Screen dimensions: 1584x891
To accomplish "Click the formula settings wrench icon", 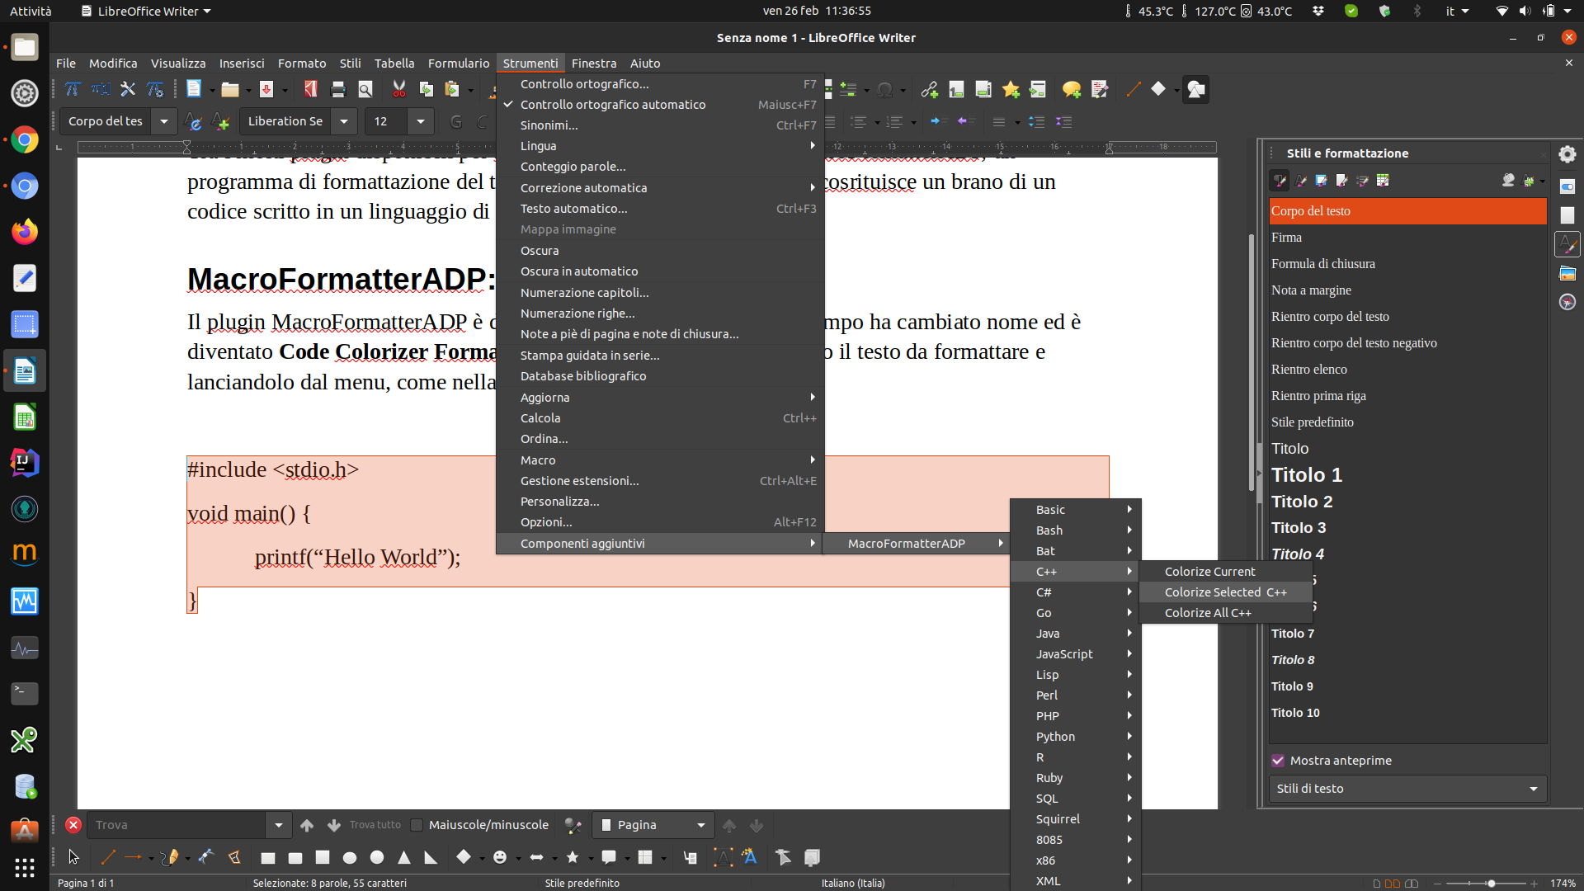I will pyautogui.click(x=128, y=89).
